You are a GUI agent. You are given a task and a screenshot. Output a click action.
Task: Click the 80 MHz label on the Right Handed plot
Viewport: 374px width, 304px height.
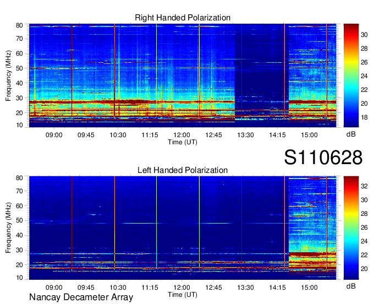tap(19, 25)
